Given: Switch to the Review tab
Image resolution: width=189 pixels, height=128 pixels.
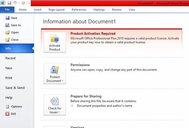Looking at the screenshot, I should (117, 10).
